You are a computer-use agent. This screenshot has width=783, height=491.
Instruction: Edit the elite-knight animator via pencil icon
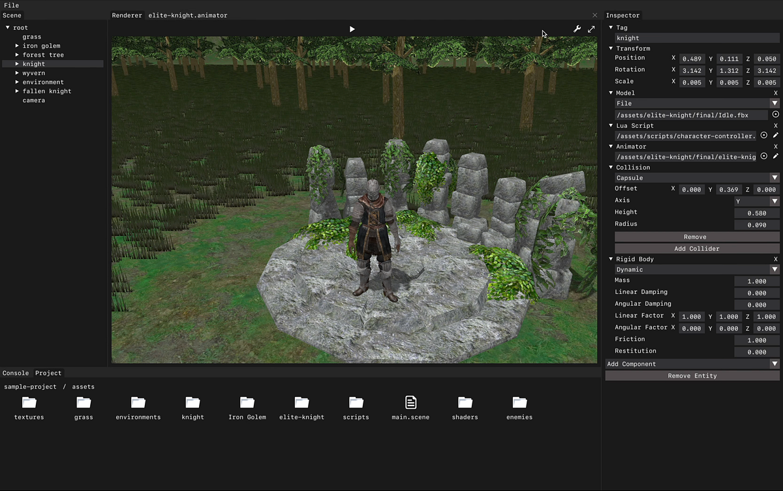775,156
